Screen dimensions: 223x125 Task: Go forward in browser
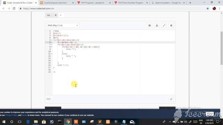click(x=9, y=8)
